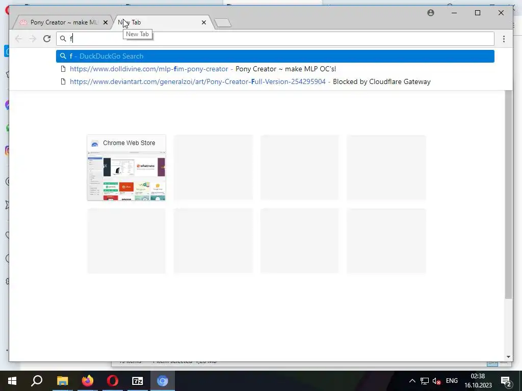Go forward with the forward arrow
Image resolution: width=522 pixels, height=391 pixels.
(32, 39)
